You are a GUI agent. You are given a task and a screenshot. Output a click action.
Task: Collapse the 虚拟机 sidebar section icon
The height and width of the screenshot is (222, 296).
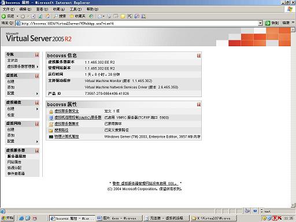click(37, 76)
